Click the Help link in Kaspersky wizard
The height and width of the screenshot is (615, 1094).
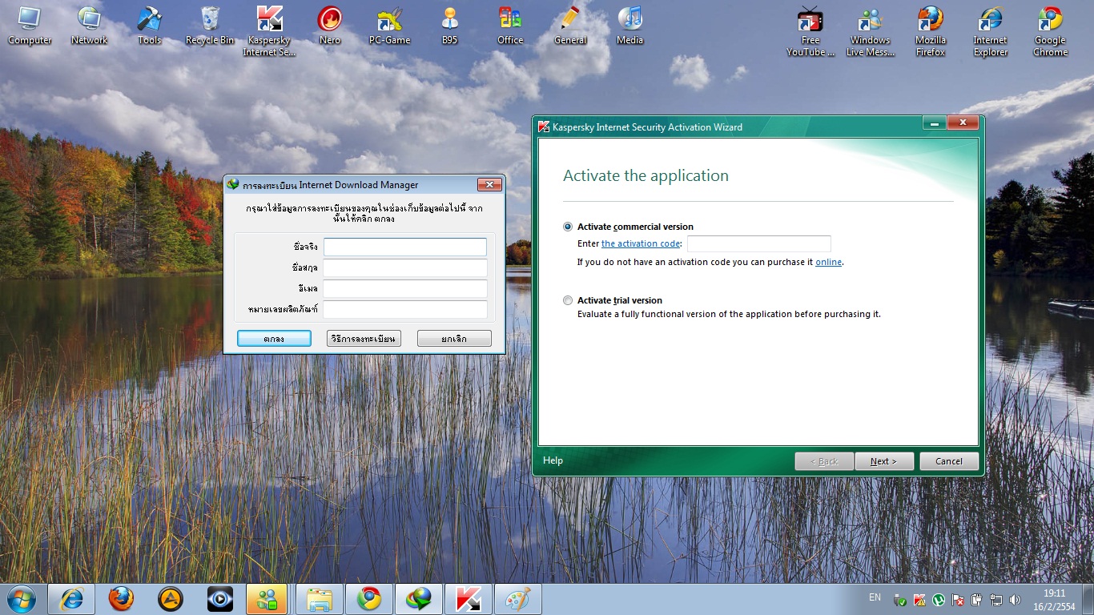[x=553, y=460]
